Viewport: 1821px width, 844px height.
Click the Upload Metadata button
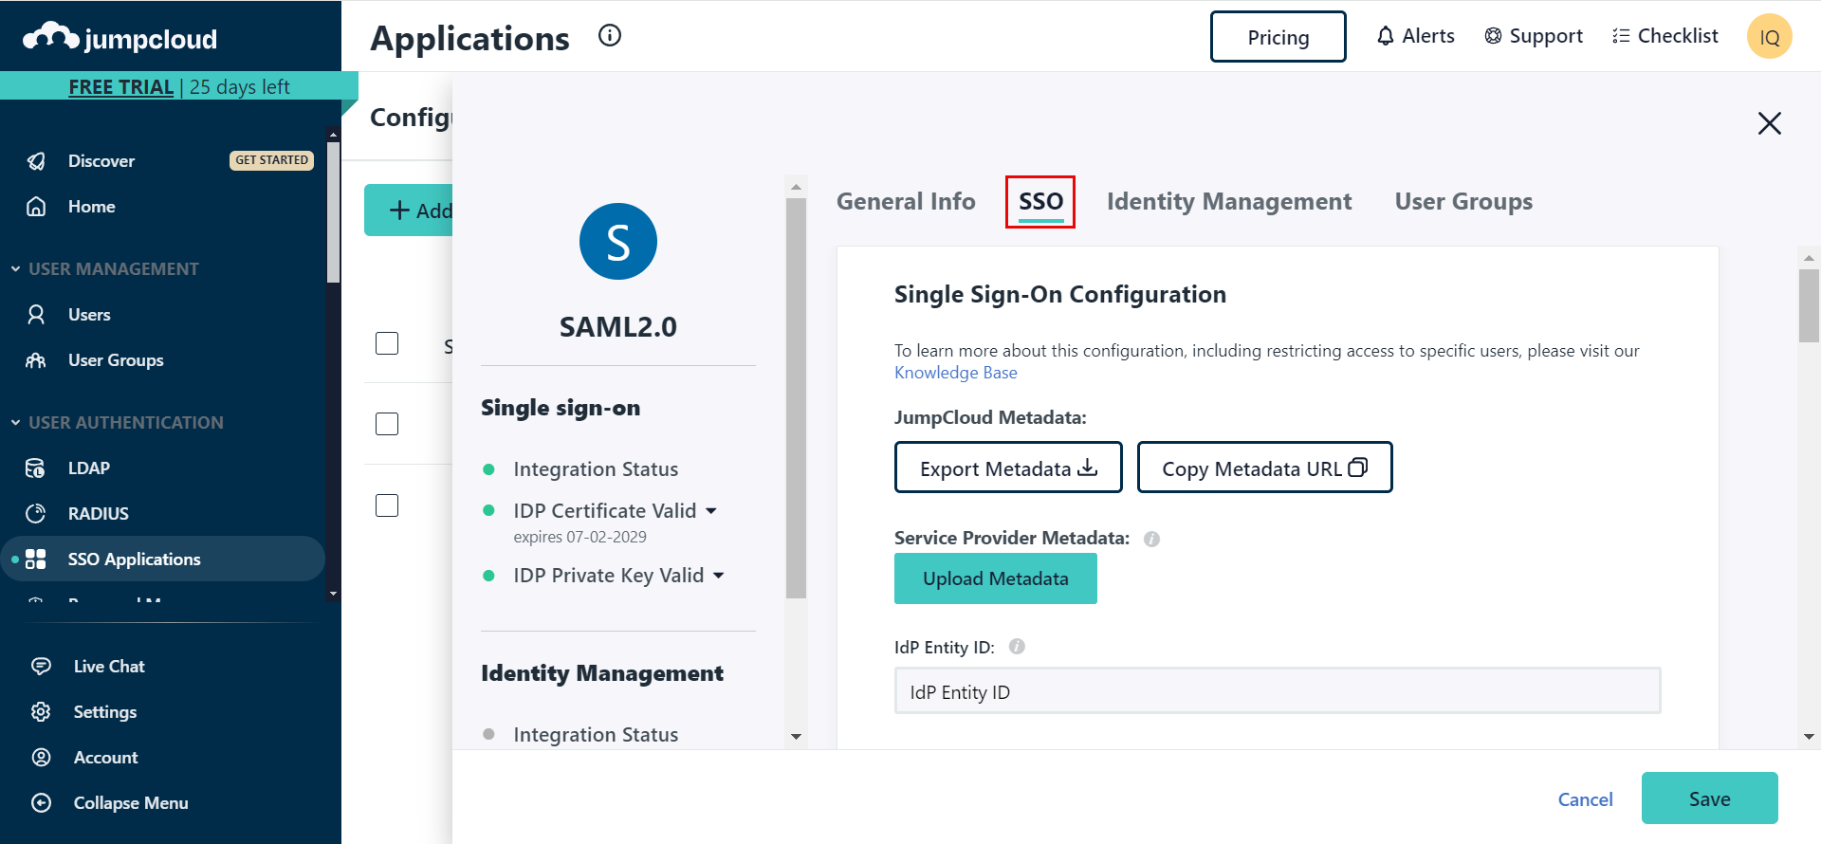click(995, 578)
